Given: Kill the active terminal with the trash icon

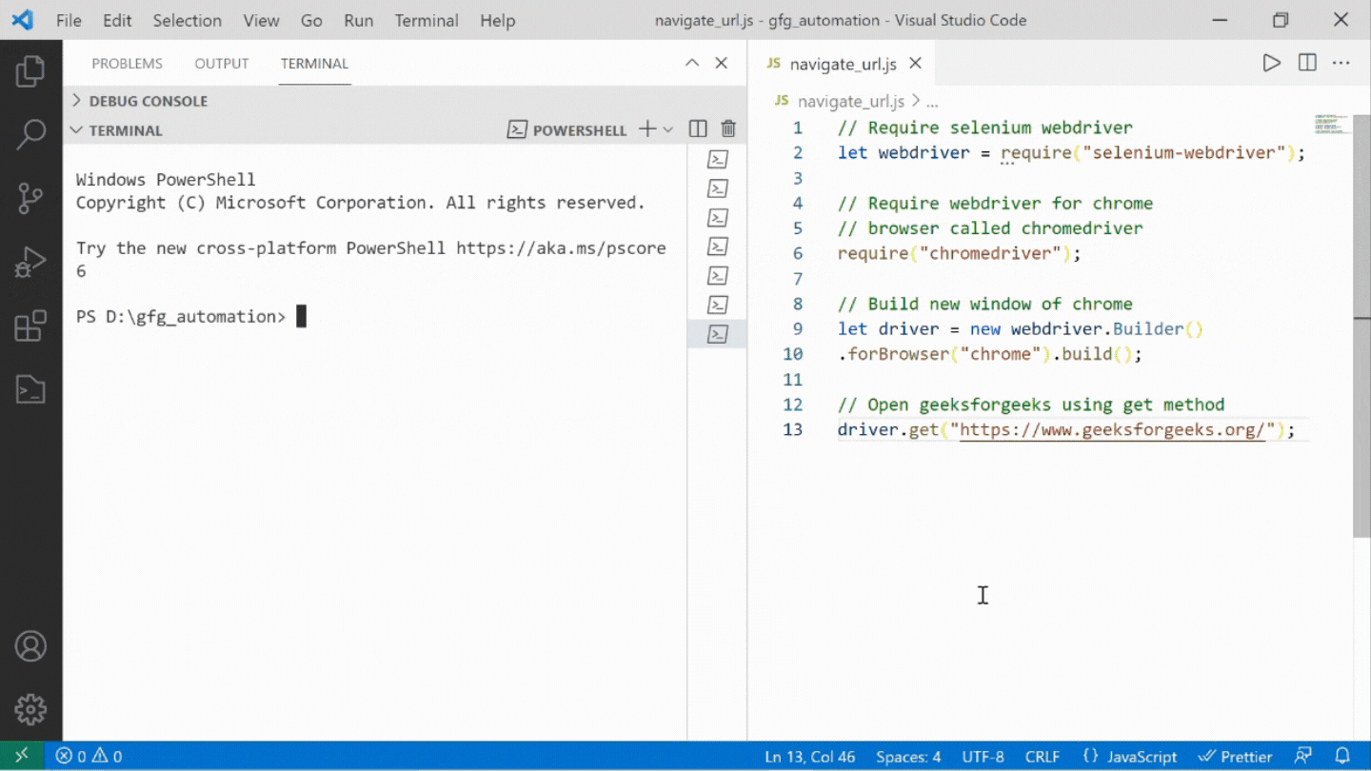Looking at the screenshot, I should [728, 128].
